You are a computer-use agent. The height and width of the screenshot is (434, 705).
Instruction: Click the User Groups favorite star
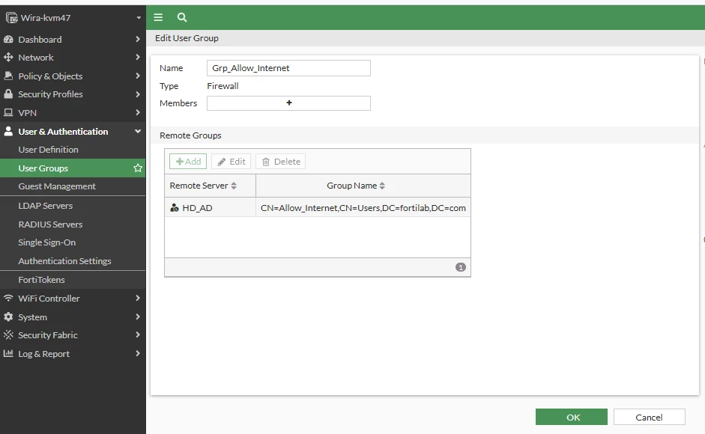click(138, 168)
